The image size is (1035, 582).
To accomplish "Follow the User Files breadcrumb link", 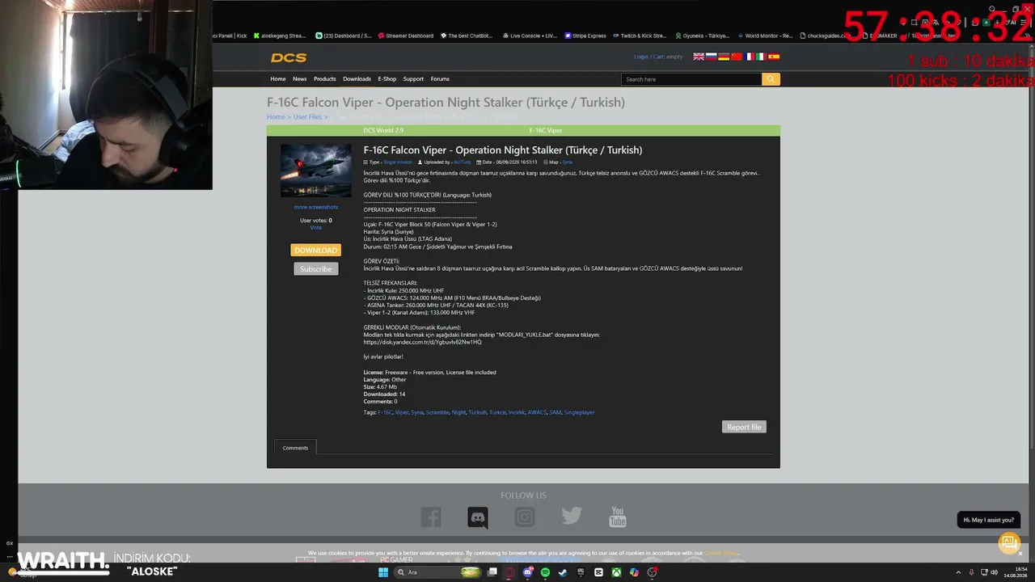I will [x=307, y=117].
